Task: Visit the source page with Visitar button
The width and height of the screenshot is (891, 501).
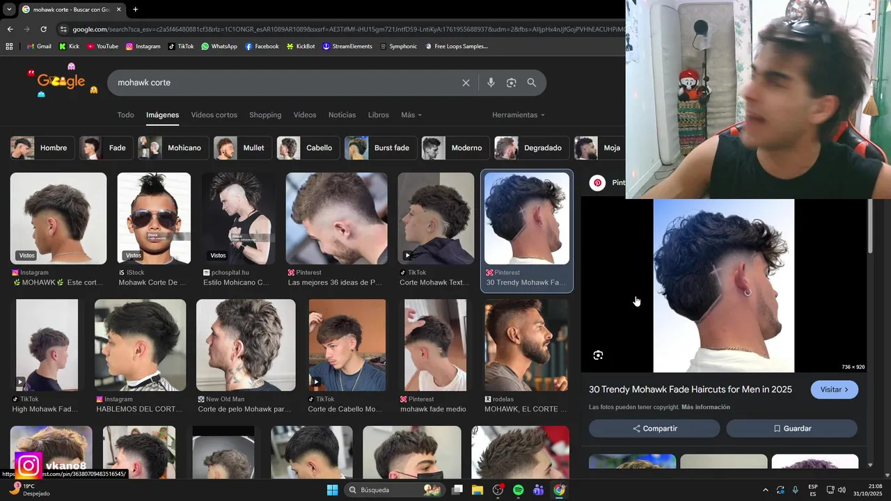Action: click(x=834, y=390)
